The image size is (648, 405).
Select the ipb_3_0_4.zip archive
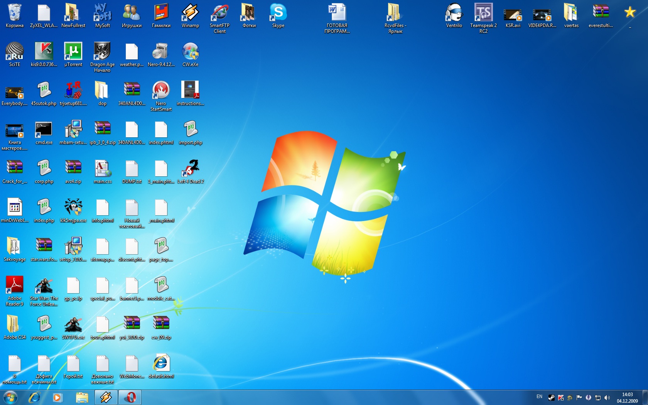102,133
